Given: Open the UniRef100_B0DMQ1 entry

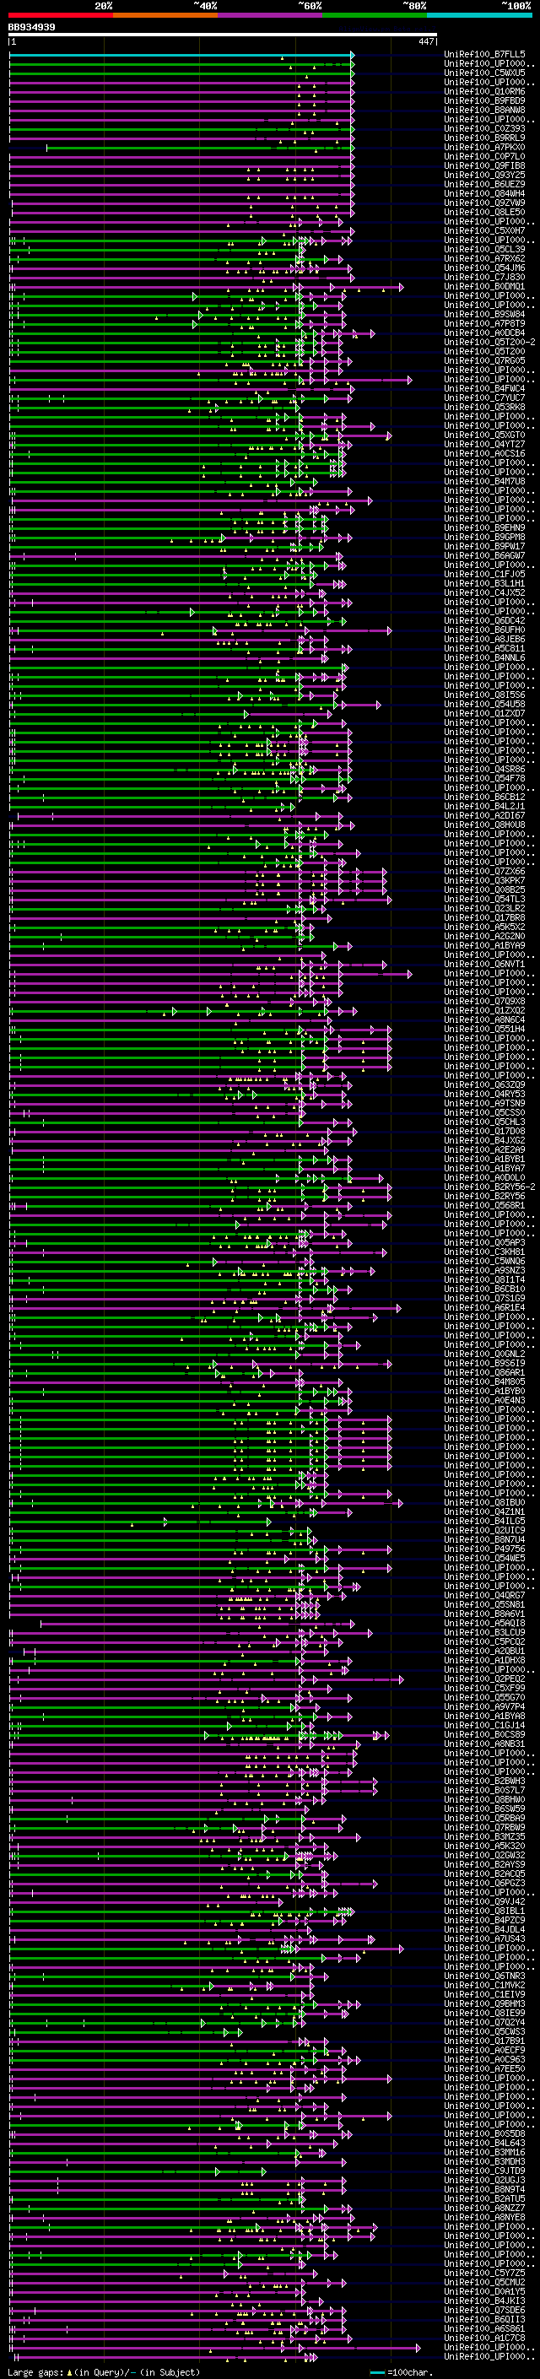Looking at the screenshot, I should point(484,286).
